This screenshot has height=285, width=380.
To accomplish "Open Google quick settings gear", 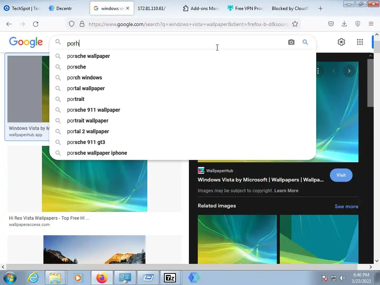I will coord(341,42).
